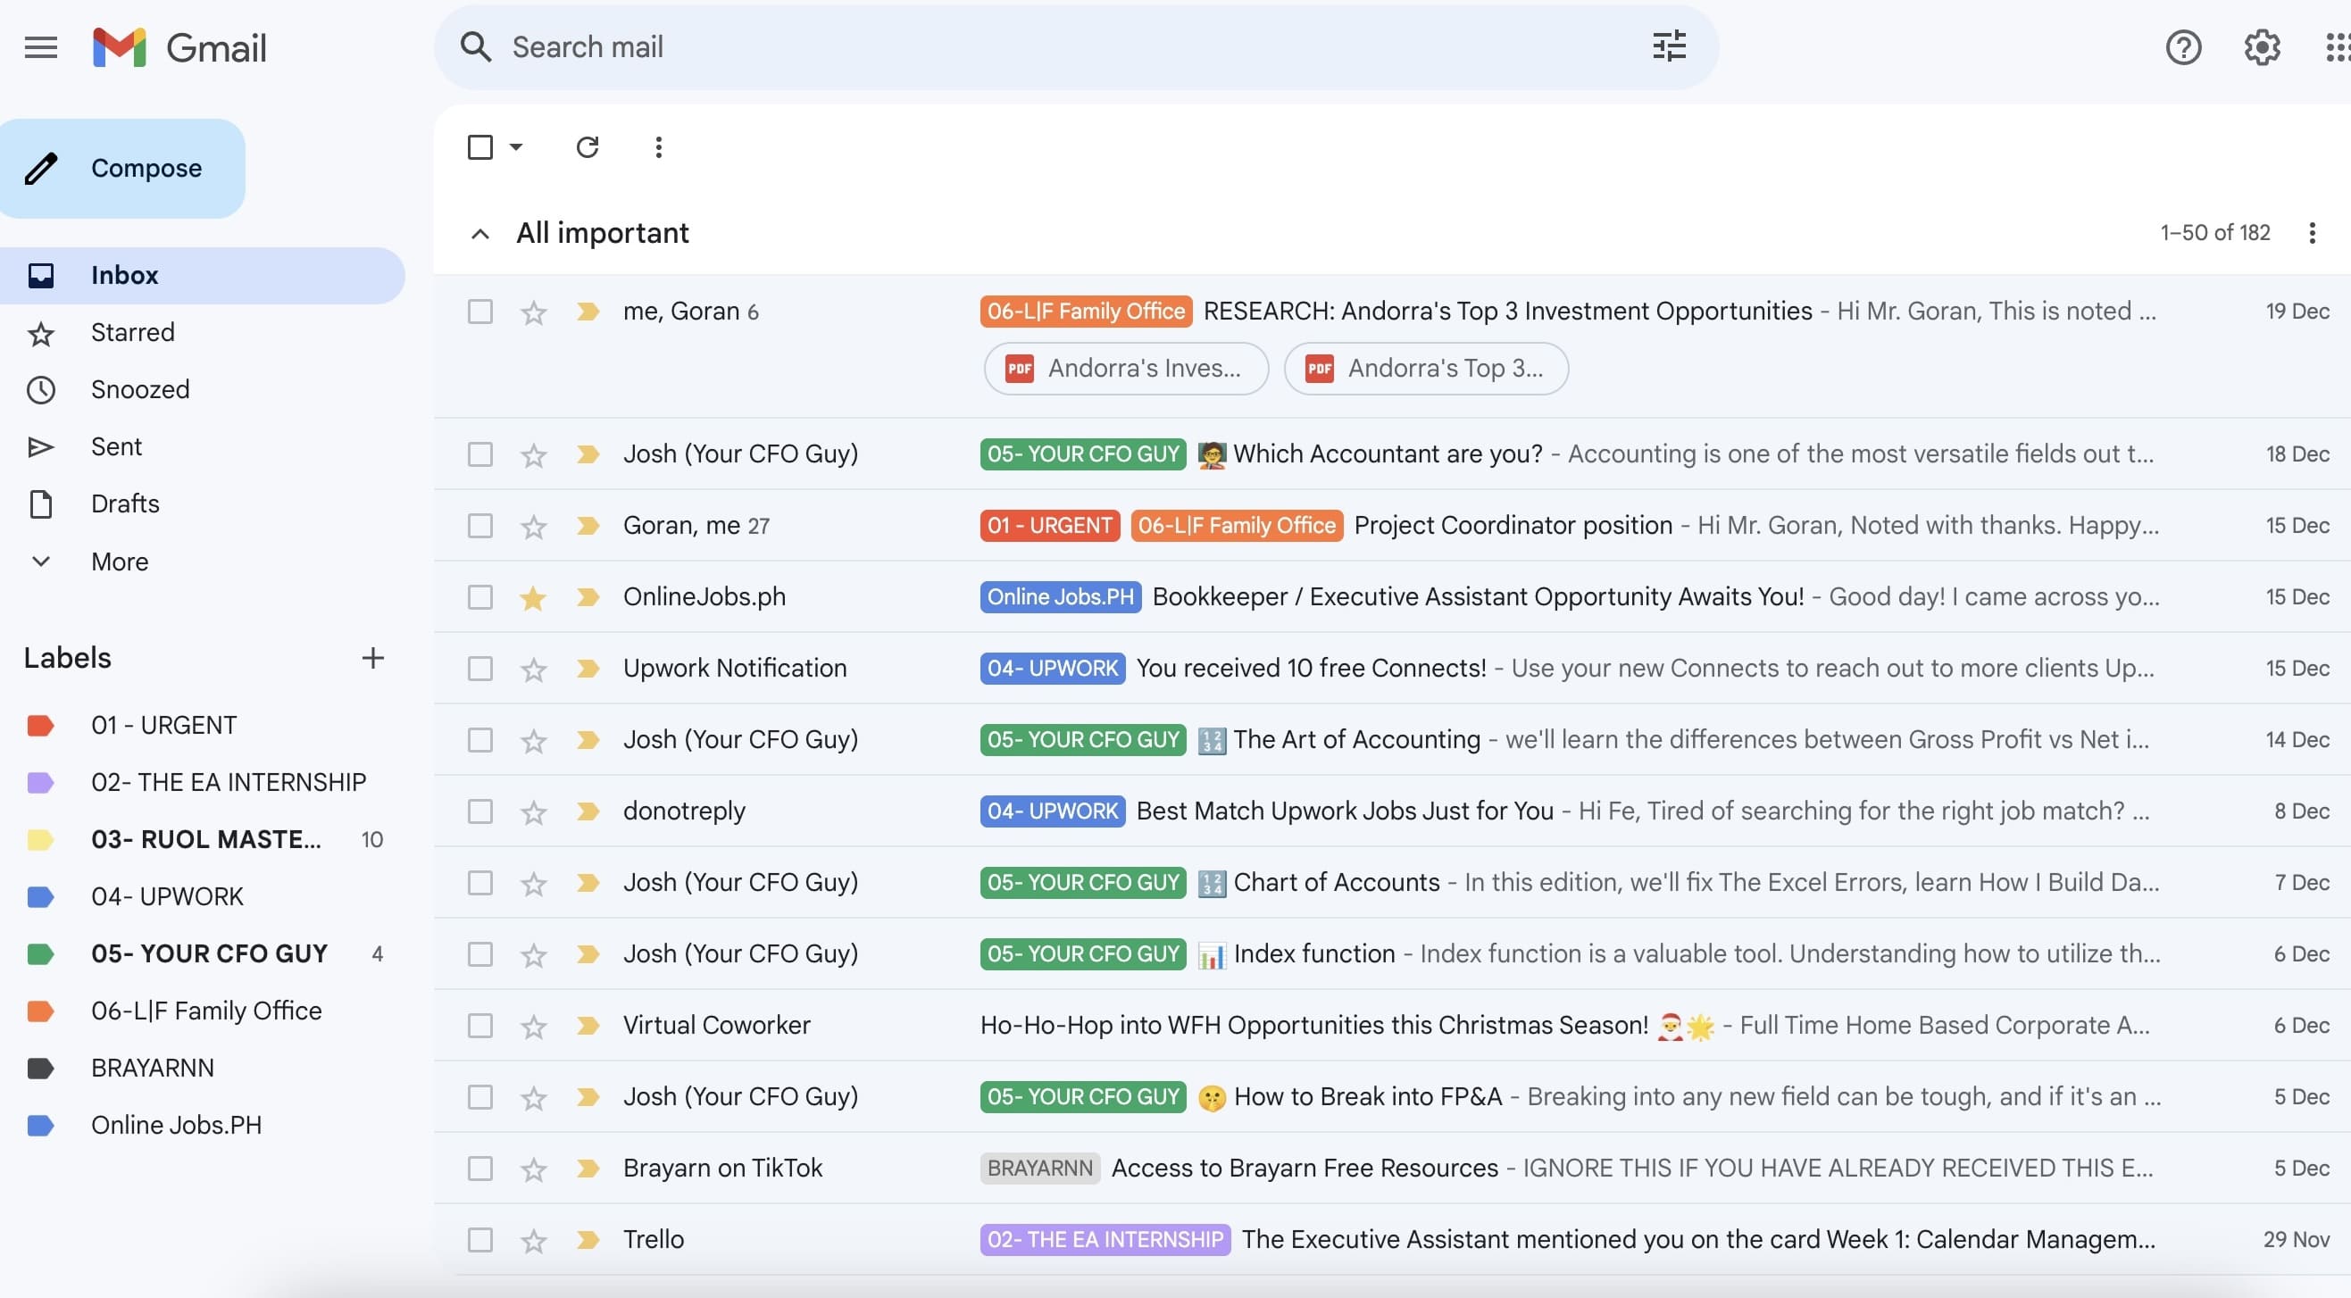Refresh the inbox with the reload icon

[x=587, y=147]
